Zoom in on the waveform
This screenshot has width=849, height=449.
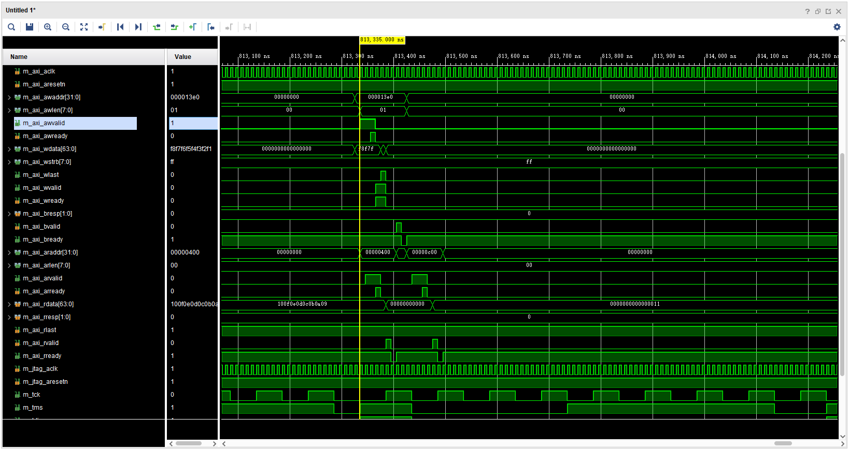pos(48,27)
